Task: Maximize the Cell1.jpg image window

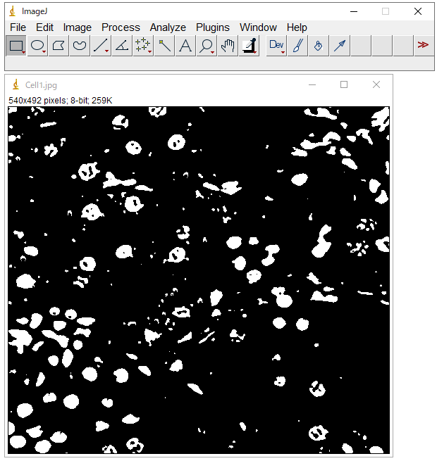Action: [344, 84]
